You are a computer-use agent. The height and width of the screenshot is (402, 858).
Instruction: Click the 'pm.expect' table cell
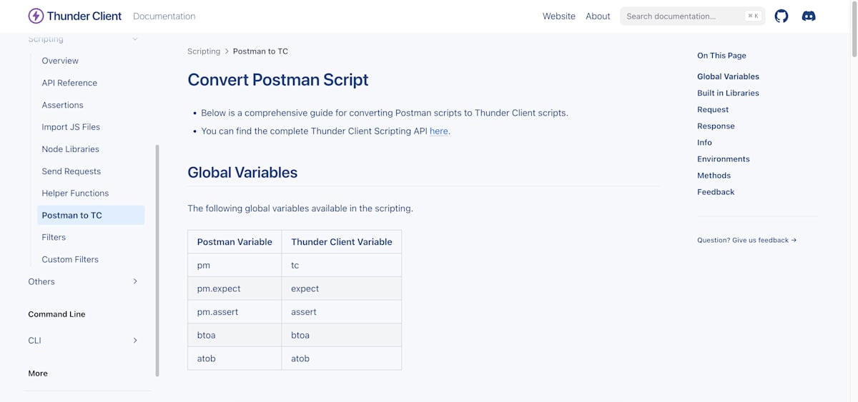235,288
